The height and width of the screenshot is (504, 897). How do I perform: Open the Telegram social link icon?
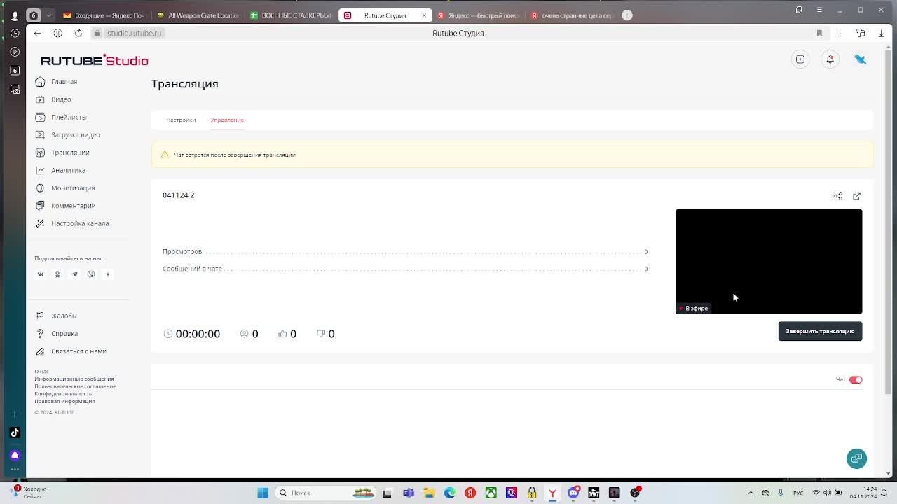74,274
